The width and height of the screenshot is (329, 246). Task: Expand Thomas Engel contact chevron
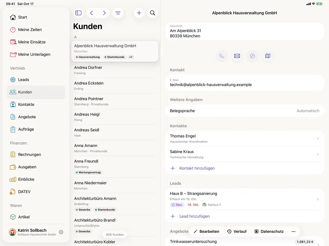(318, 139)
